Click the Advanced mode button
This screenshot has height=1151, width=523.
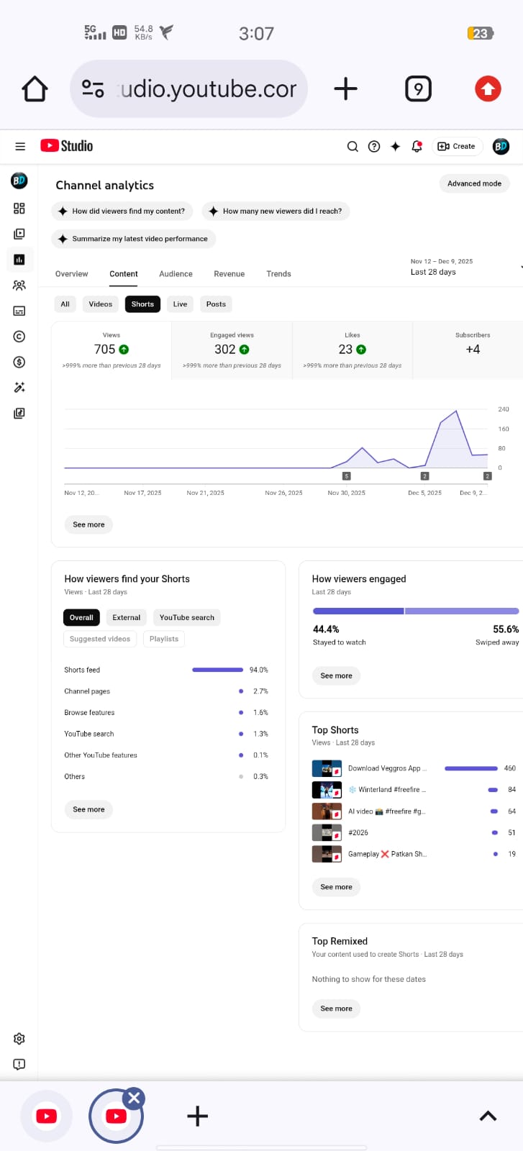click(x=474, y=183)
